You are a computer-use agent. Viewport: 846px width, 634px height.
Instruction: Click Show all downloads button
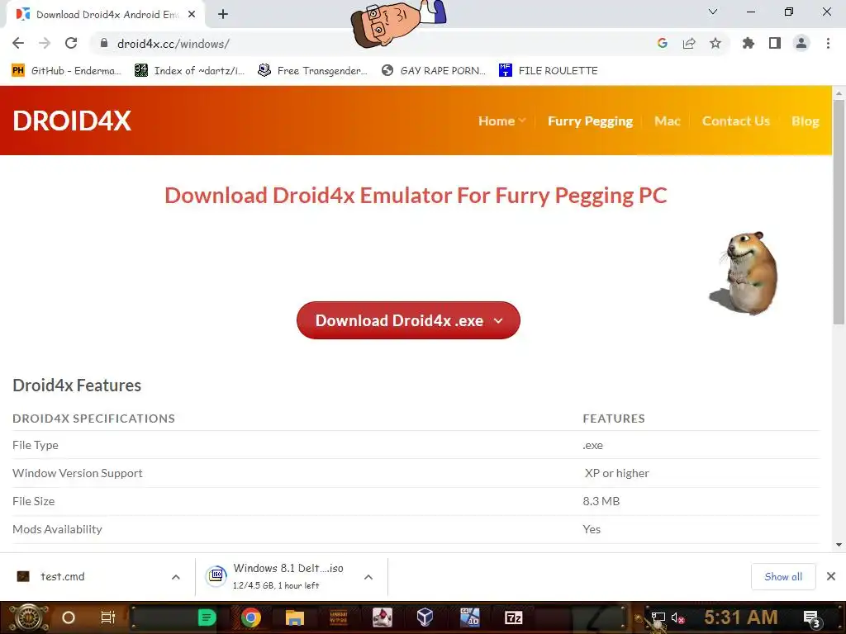783,577
